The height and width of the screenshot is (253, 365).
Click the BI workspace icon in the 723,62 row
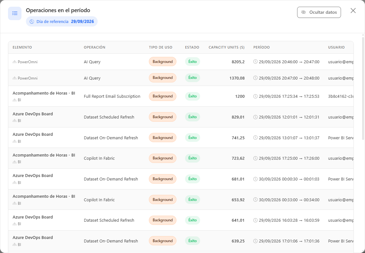tap(15, 162)
